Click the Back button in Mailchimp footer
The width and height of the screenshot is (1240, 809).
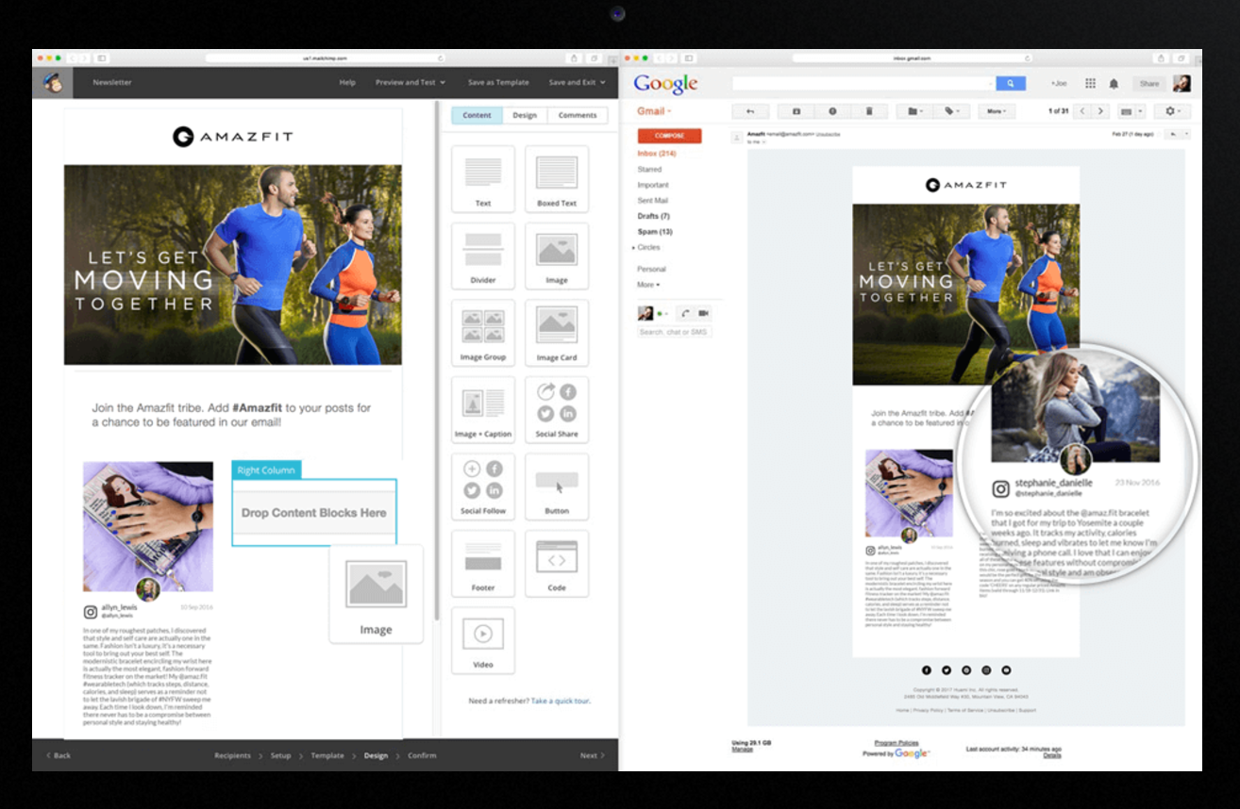[x=59, y=755]
